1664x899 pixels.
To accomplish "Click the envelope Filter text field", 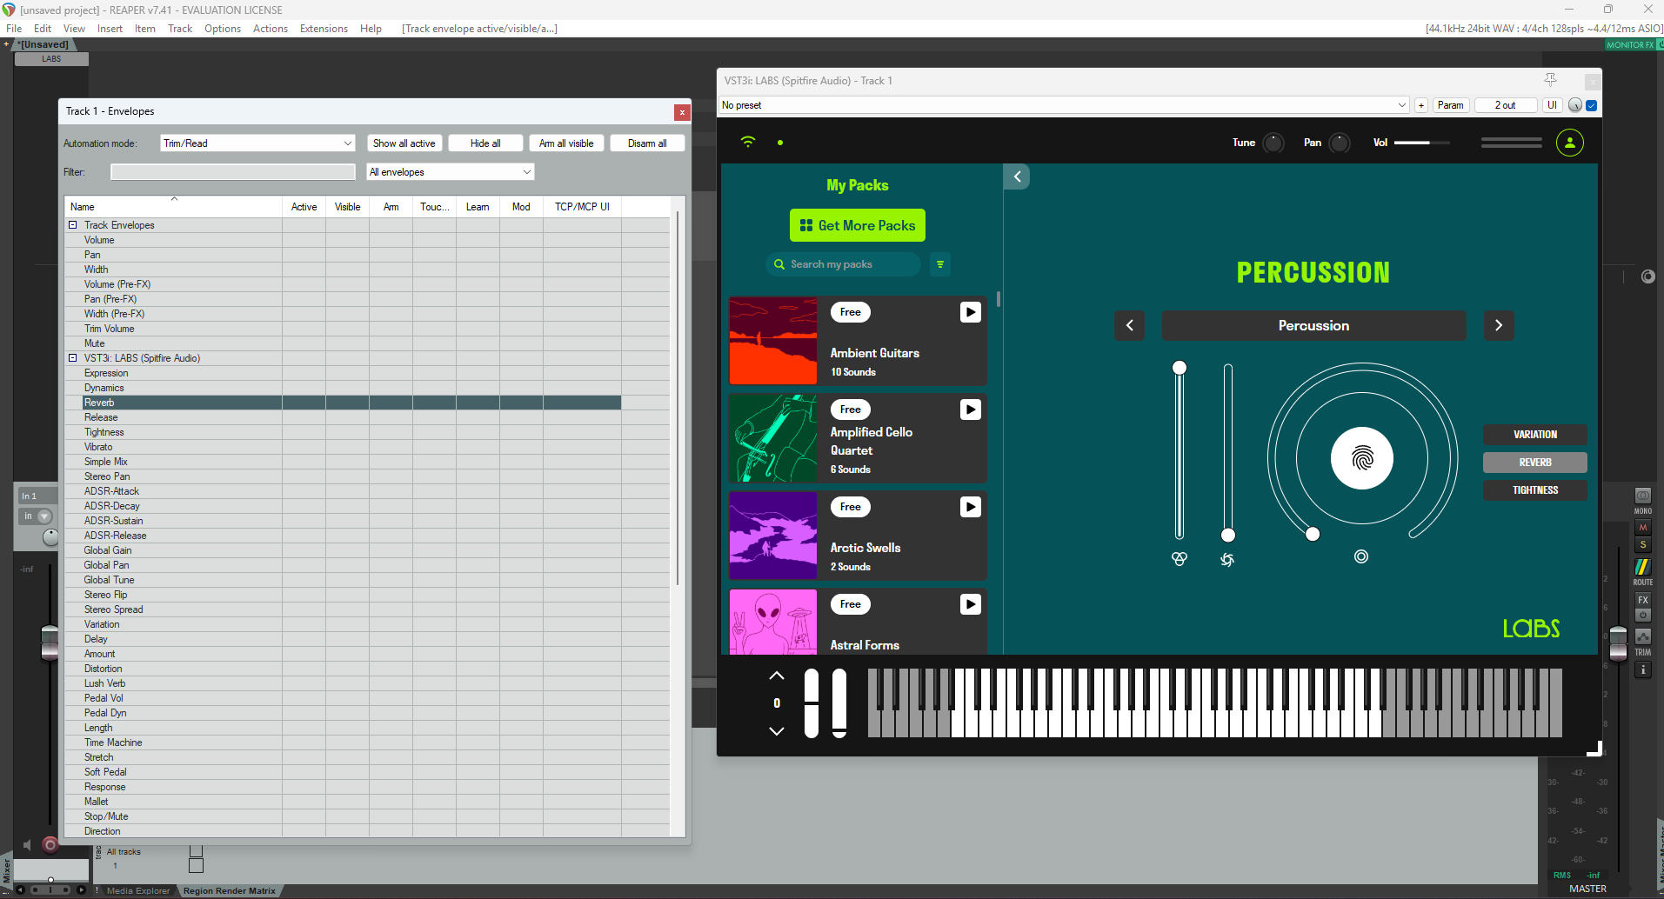I will (233, 172).
